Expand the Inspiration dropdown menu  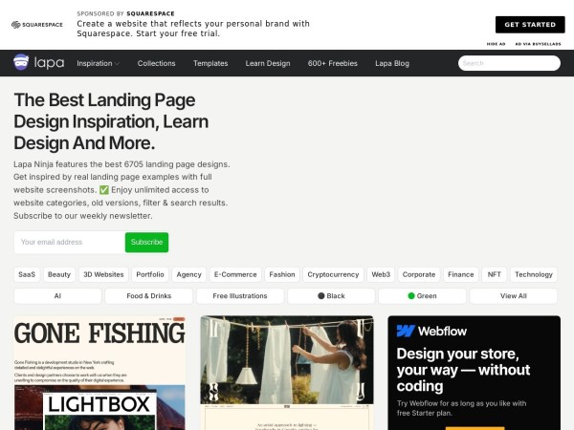point(98,63)
